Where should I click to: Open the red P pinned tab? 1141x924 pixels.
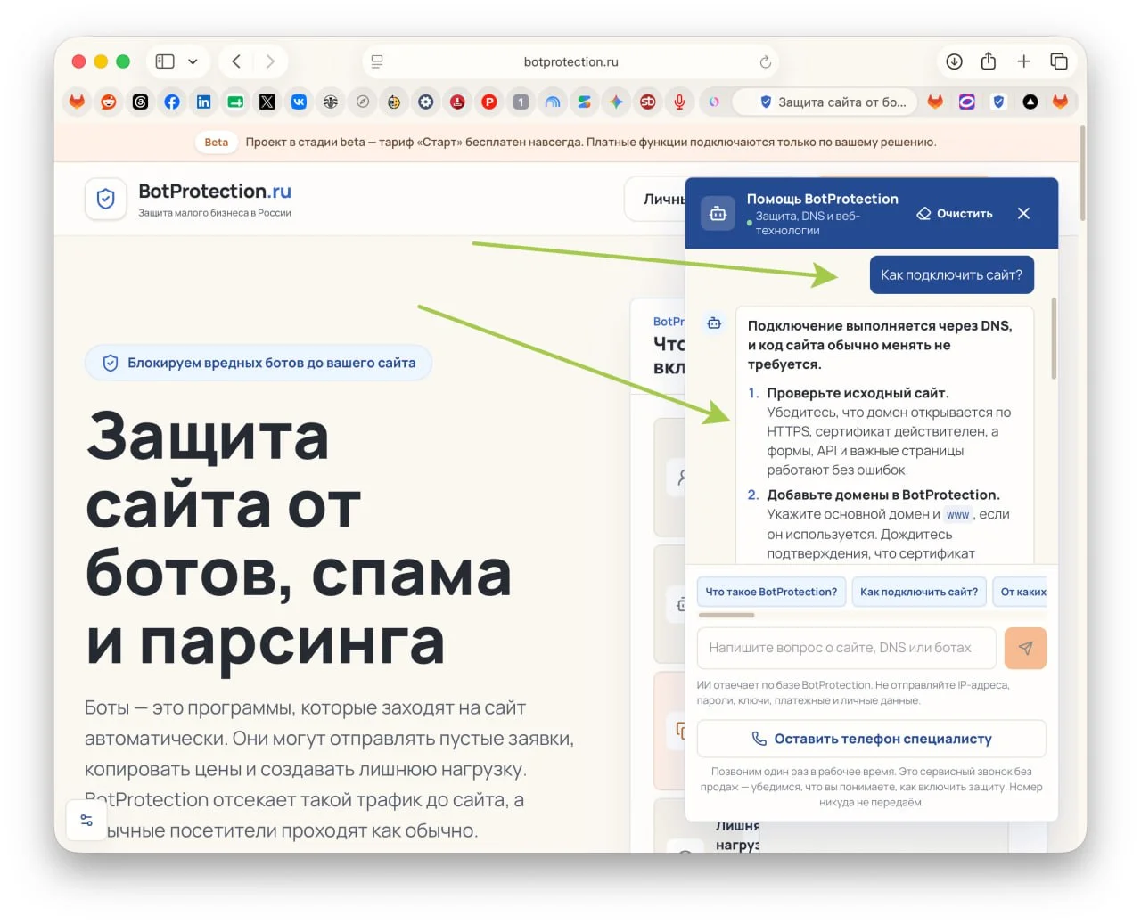click(489, 102)
